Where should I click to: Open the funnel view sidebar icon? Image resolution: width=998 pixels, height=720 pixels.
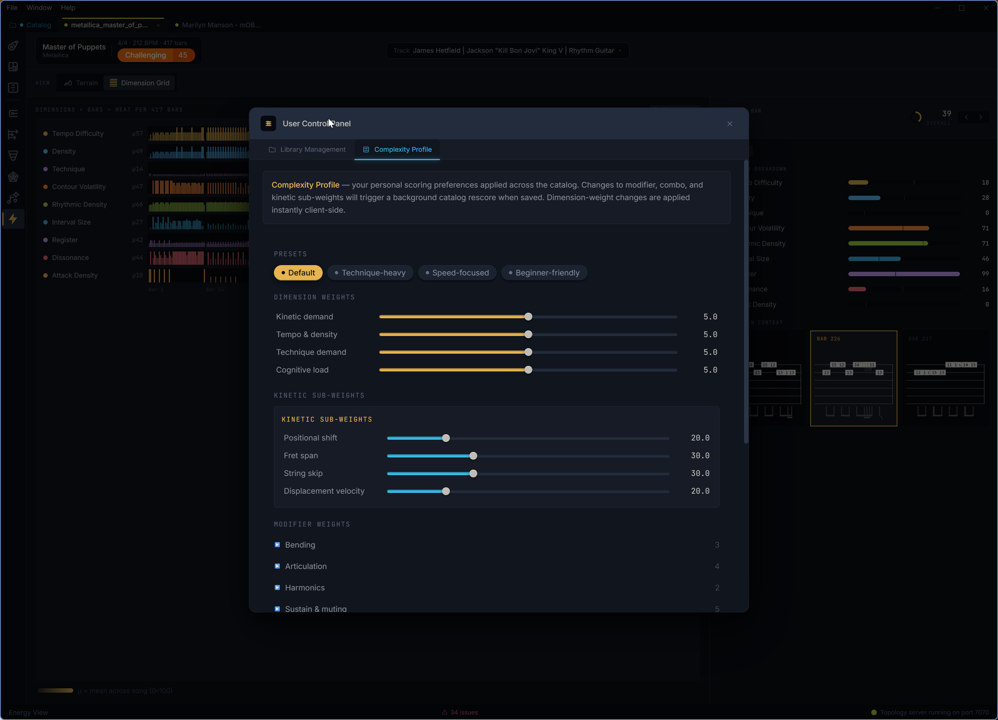pos(13,155)
